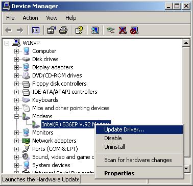Click the Forward arrow toolbar icon

click(20, 31)
